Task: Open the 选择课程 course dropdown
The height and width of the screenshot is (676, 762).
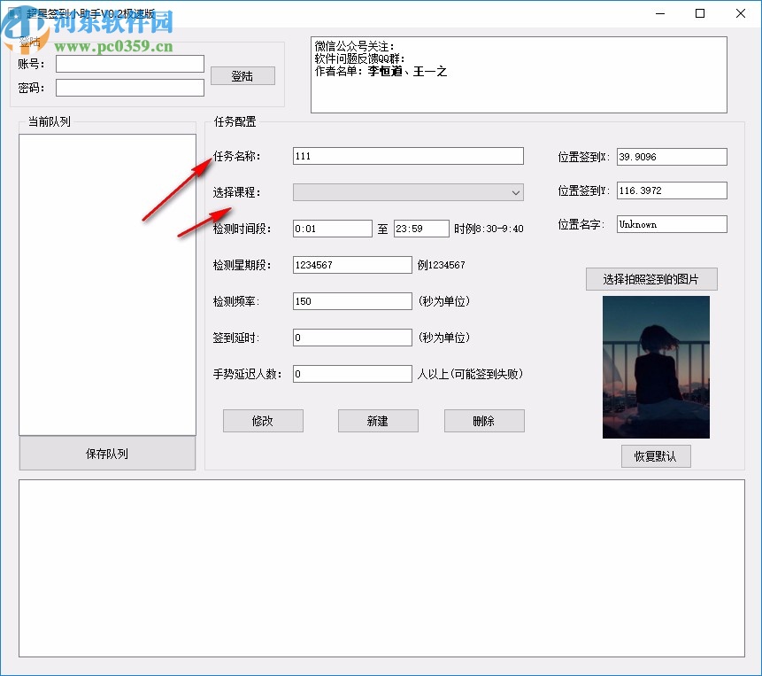Action: [x=407, y=192]
